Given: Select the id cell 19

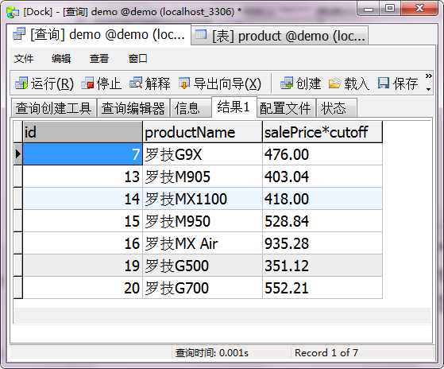Looking at the screenshot, I should 83,266.
